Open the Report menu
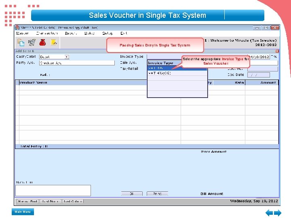The image size is (291, 218). (71, 33)
